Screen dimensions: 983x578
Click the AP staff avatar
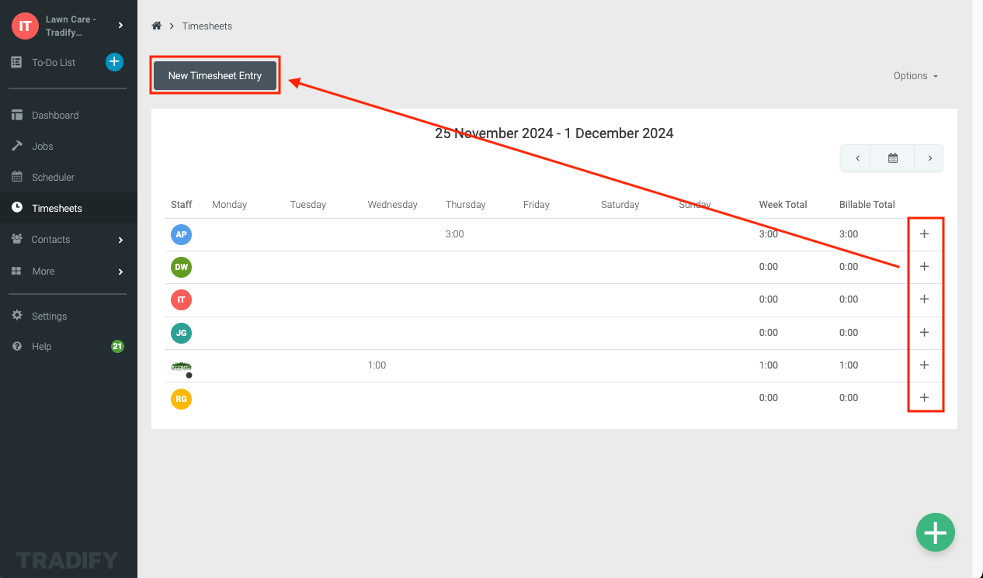point(181,234)
